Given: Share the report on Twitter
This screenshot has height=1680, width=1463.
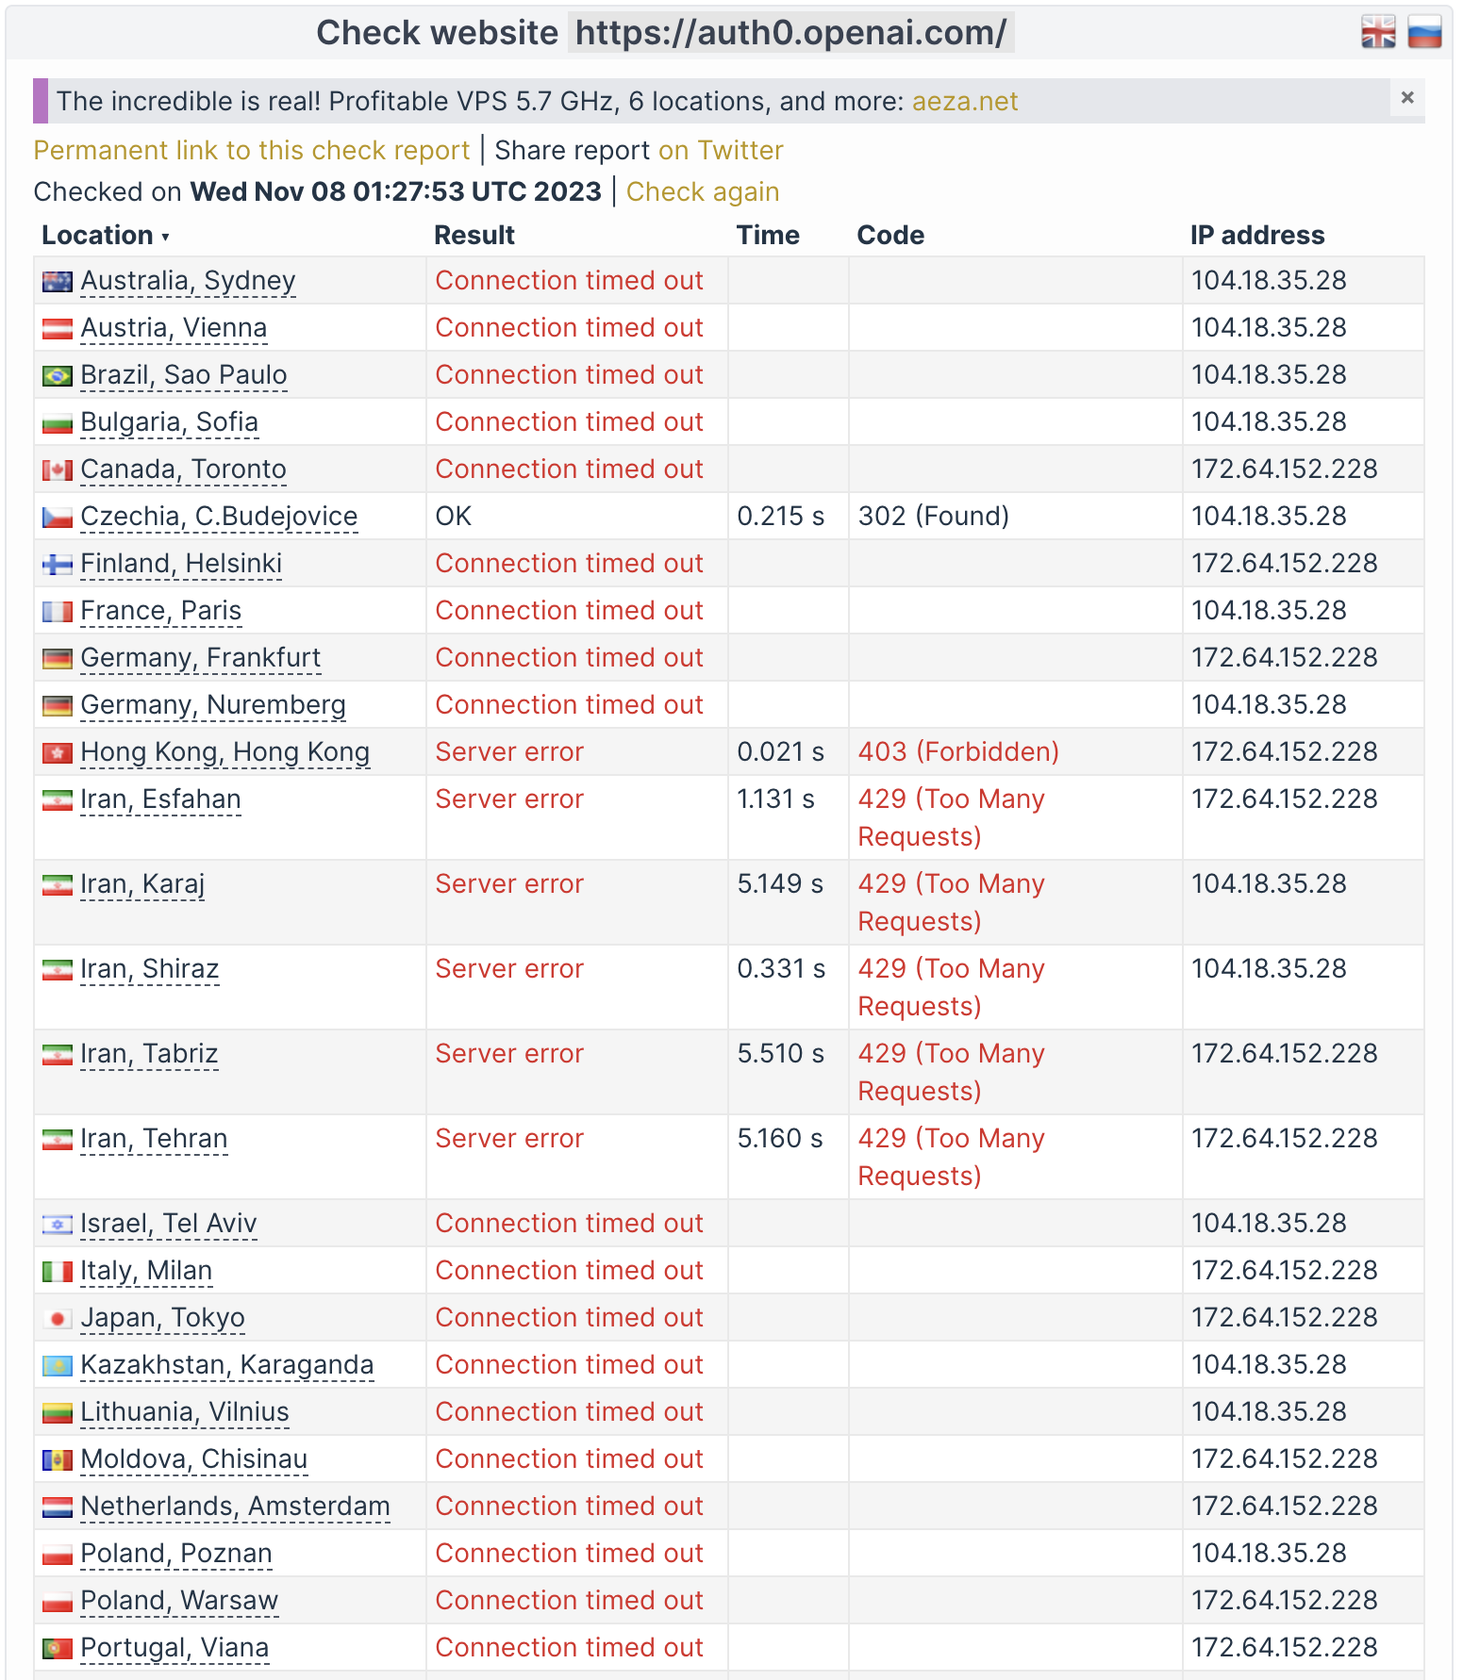Looking at the screenshot, I should [x=721, y=150].
